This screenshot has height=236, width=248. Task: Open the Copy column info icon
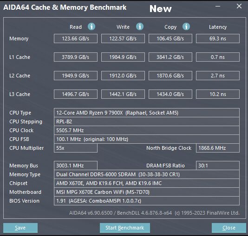point(186,26)
